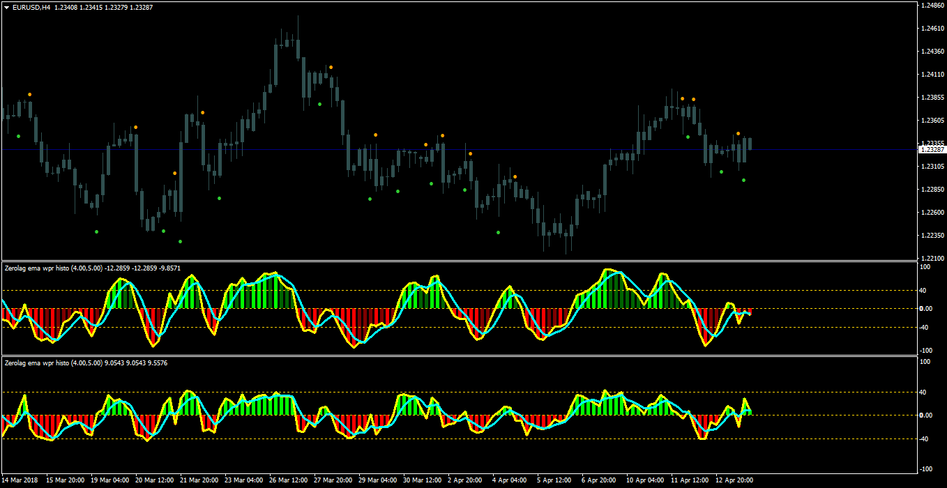
Task: Click the 26 Mar 12:00 time axis label
Action: coord(289,480)
